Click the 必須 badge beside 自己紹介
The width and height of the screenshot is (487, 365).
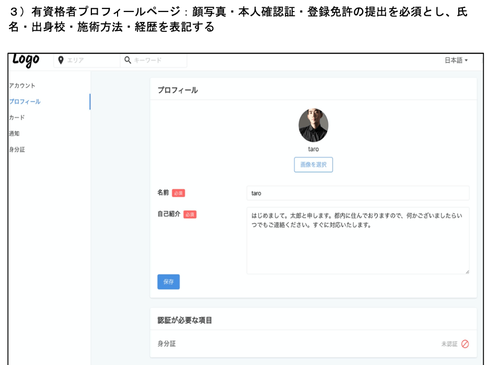[190, 214]
